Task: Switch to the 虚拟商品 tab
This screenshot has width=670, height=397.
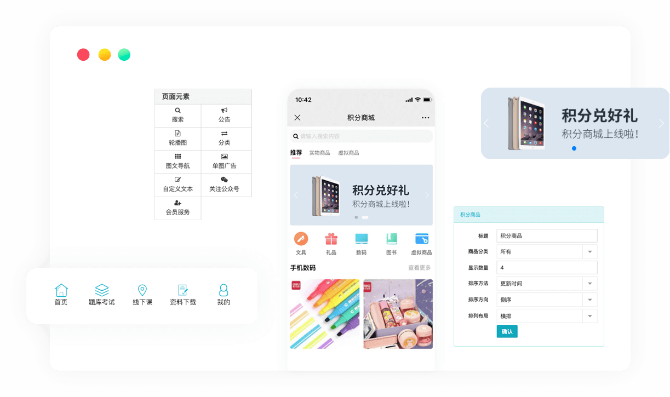Action: tap(348, 153)
